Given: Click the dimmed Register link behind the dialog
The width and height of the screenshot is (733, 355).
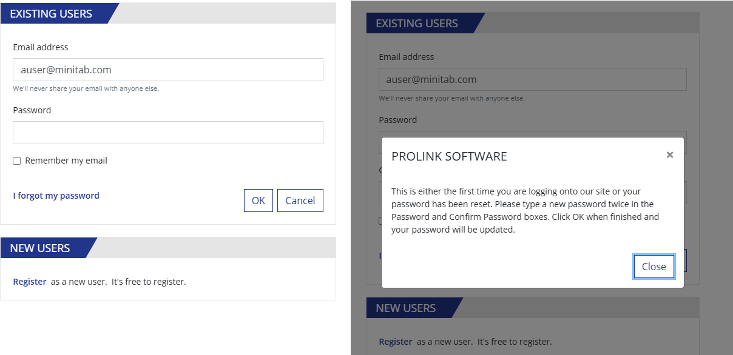Looking at the screenshot, I should (x=396, y=342).
